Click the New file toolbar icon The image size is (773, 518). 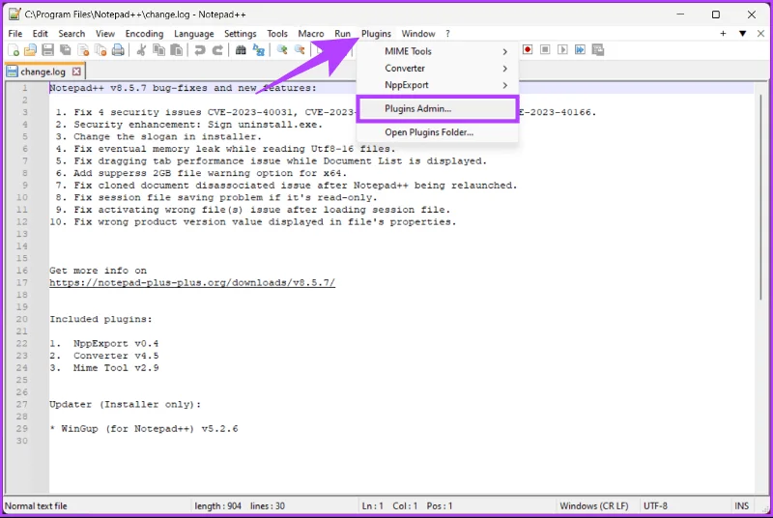(x=14, y=50)
